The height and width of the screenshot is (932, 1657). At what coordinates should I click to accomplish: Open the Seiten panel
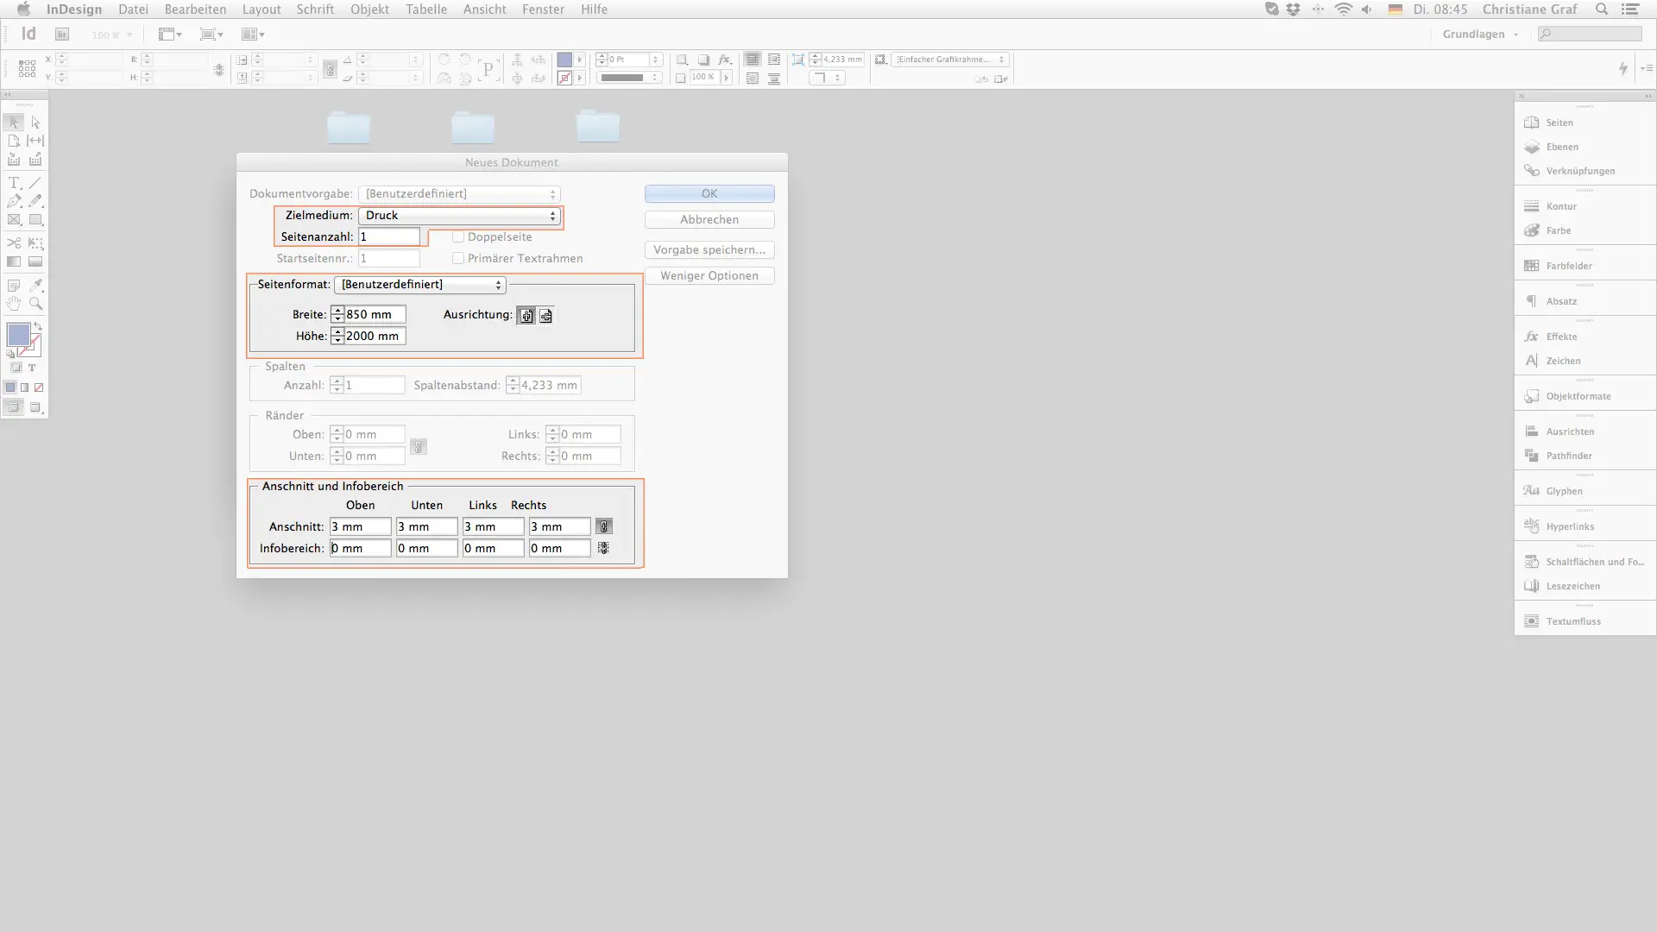click(1559, 123)
